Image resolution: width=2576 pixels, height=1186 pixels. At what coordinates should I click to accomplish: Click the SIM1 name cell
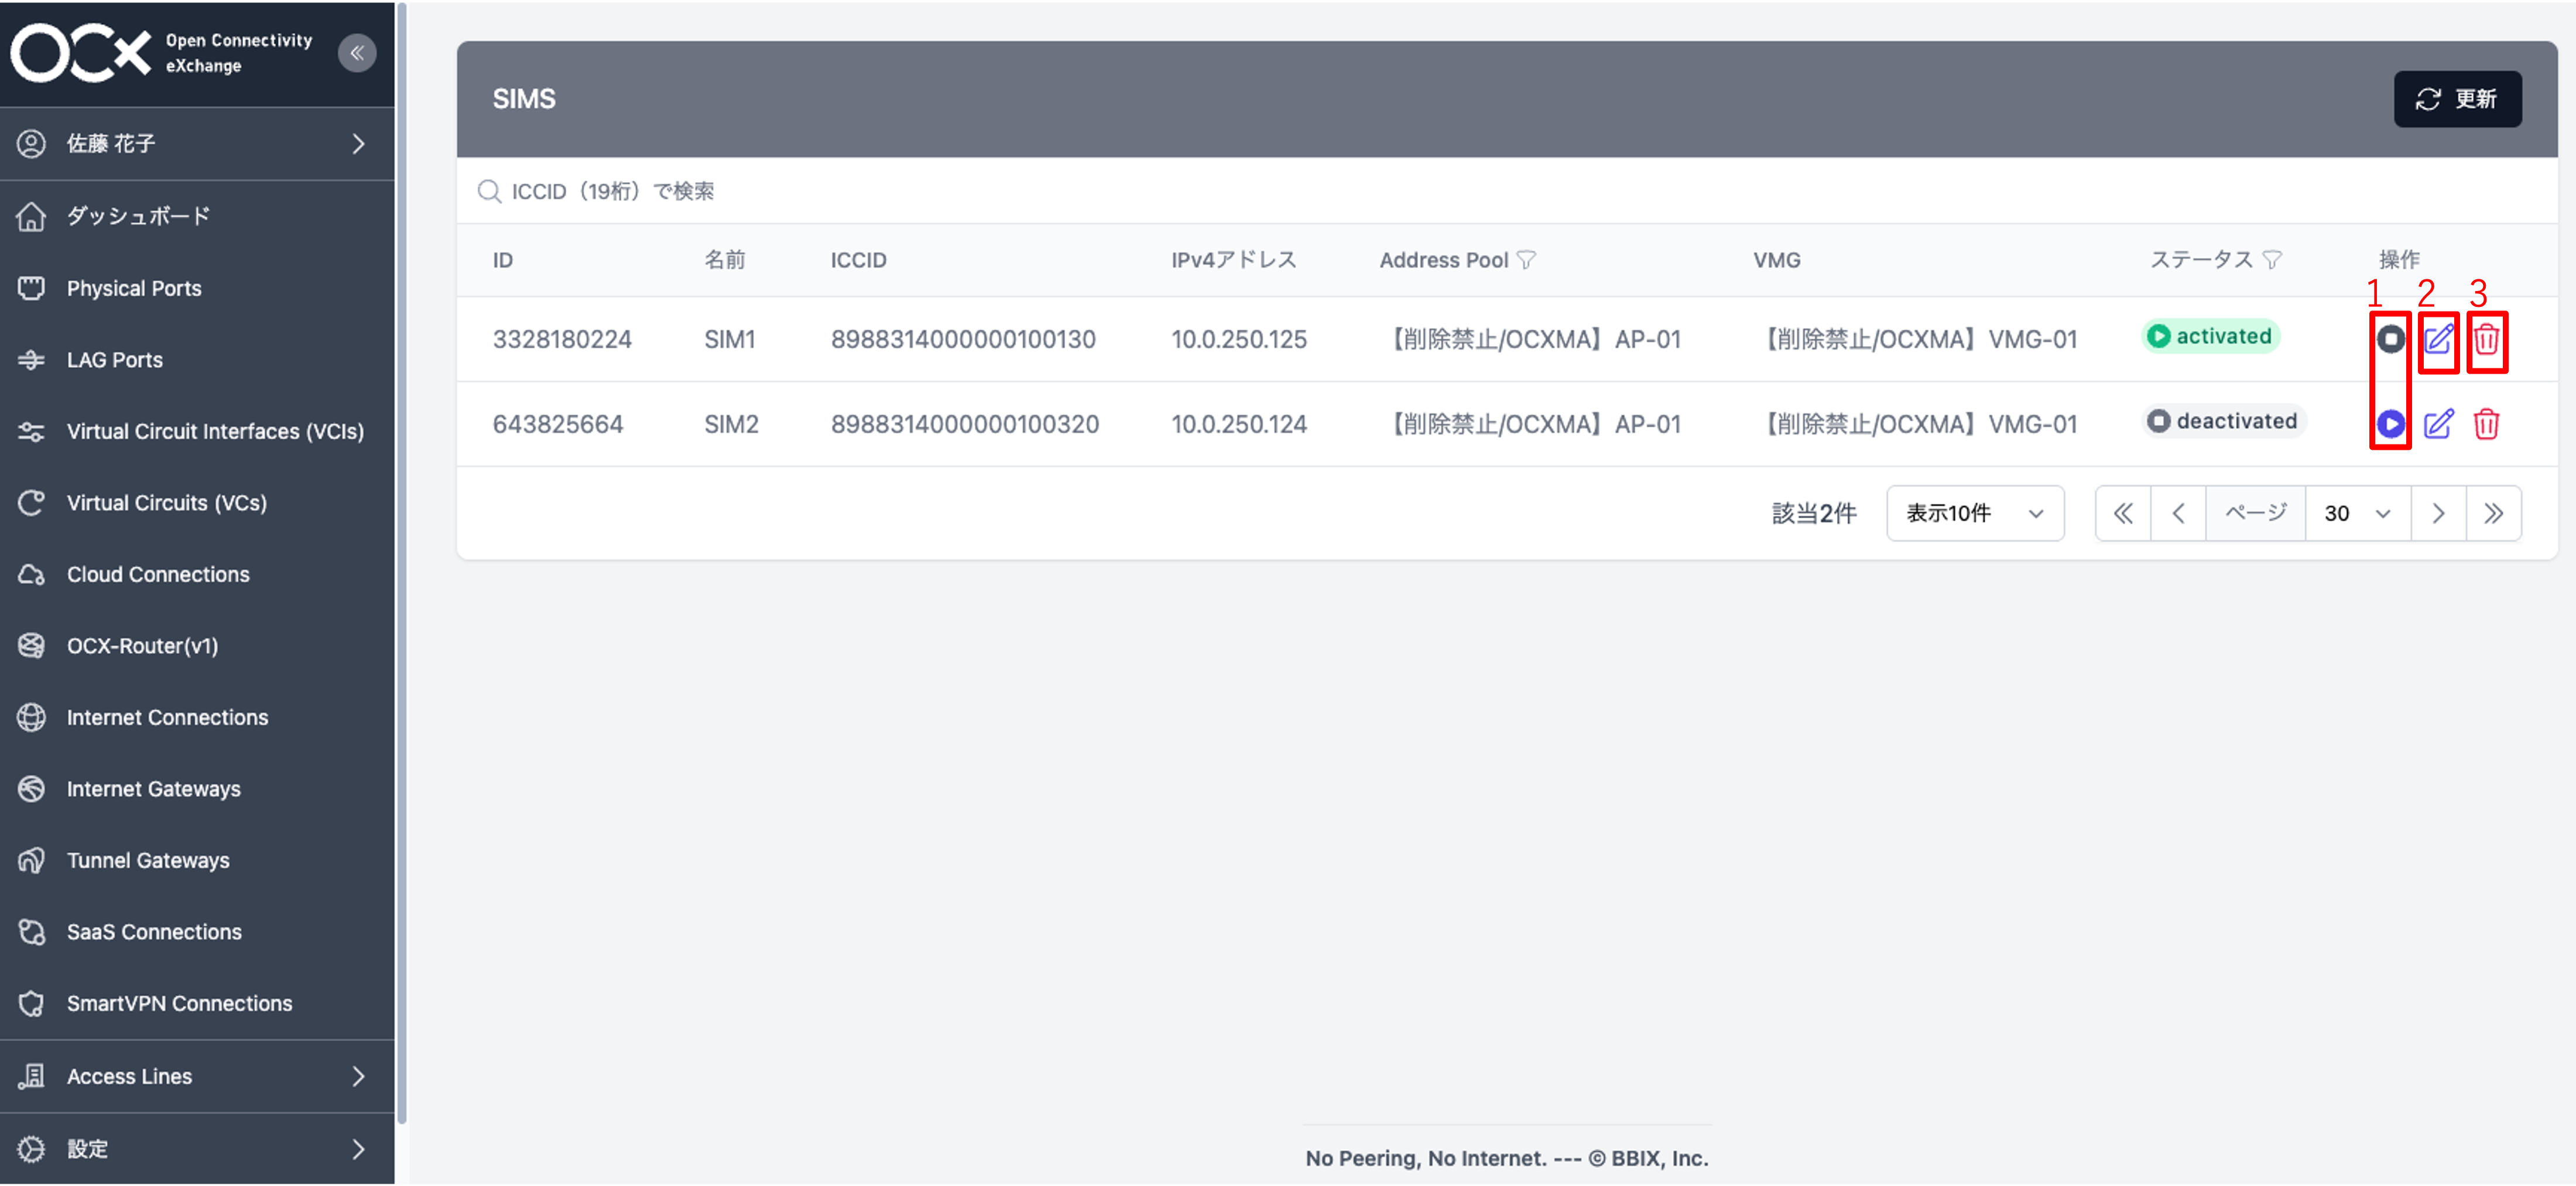tap(730, 339)
